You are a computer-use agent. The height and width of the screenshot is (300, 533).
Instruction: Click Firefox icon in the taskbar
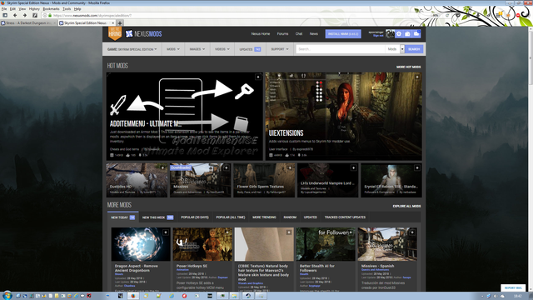pos(133,296)
